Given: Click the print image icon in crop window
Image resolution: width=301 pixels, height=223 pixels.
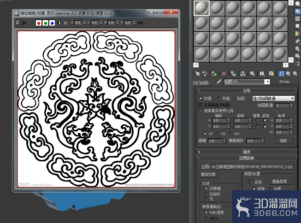Looking at the screenshot, I should (18, 23).
